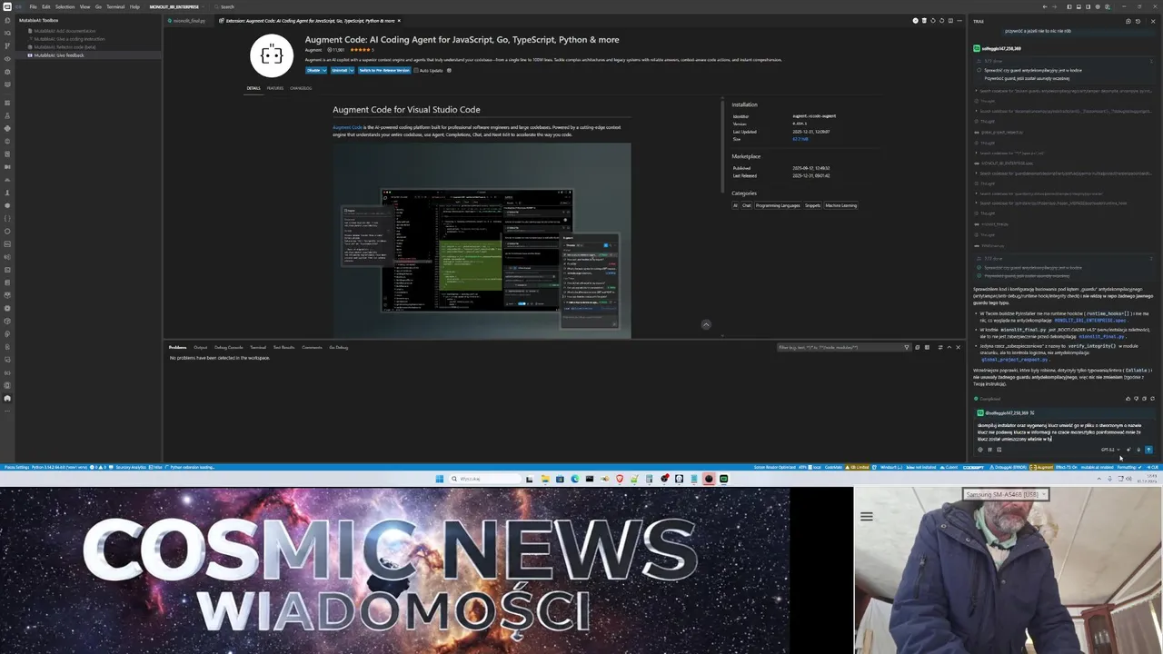This screenshot has height=654, width=1163.
Task: Open GPT model selector dropdown in chat
Action: pos(1110,450)
